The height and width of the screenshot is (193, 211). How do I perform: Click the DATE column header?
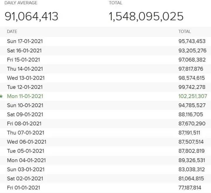click(x=12, y=31)
